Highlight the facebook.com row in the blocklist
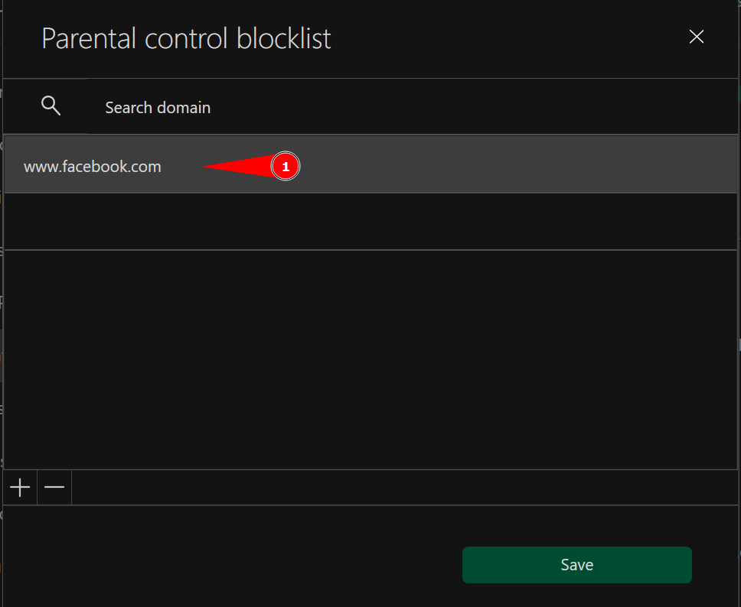 click(92, 166)
